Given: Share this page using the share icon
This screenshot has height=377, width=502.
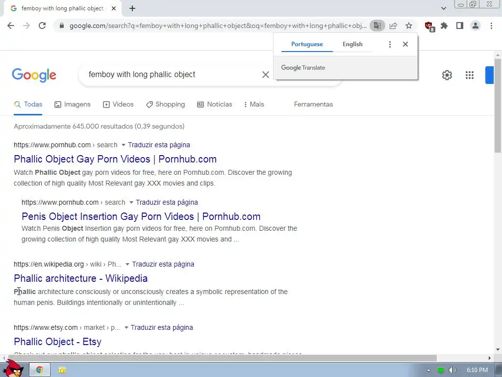Looking at the screenshot, I should pos(393,26).
